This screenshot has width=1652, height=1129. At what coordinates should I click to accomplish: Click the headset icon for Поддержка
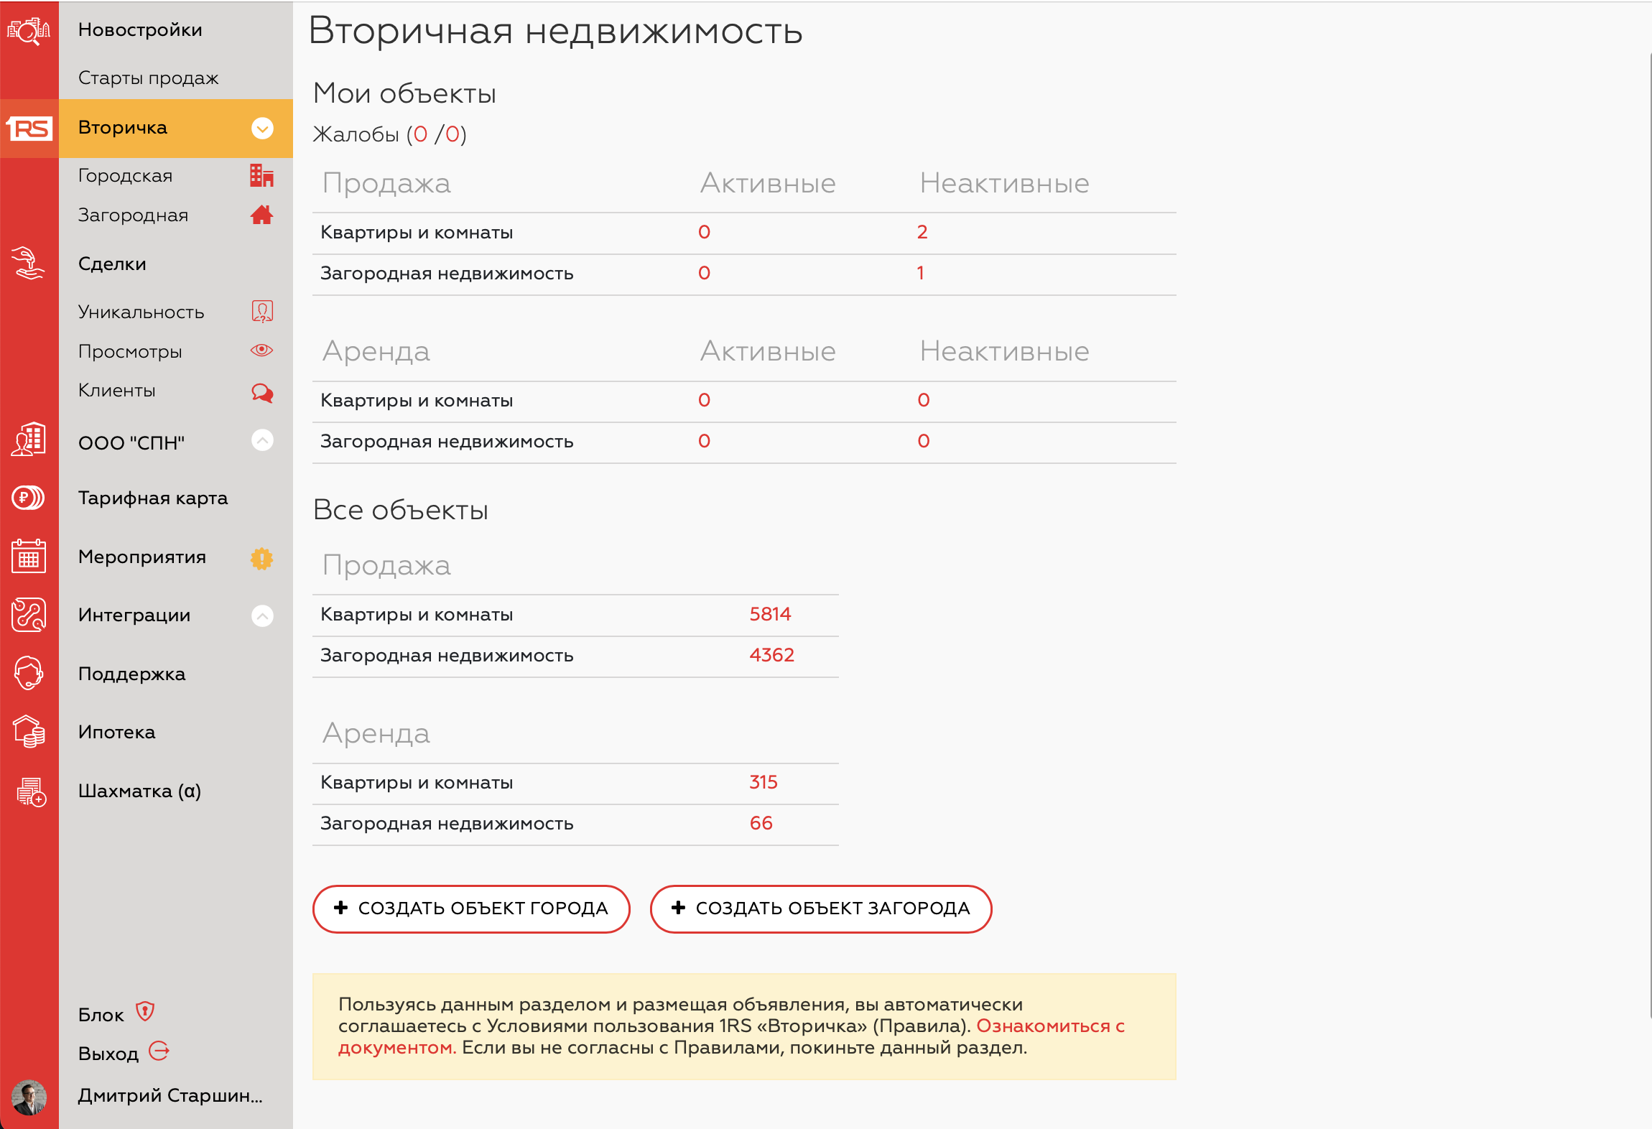[29, 674]
